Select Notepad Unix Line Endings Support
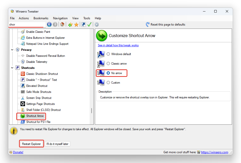 (x=47, y=44)
